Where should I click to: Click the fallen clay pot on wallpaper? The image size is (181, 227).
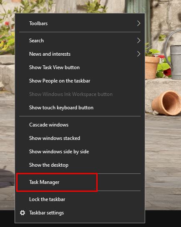pyautogui.click(x=166, y=103)
